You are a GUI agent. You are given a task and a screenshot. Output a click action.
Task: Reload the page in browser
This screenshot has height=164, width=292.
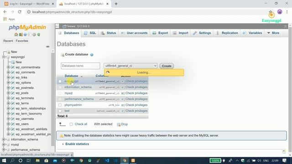20,12
